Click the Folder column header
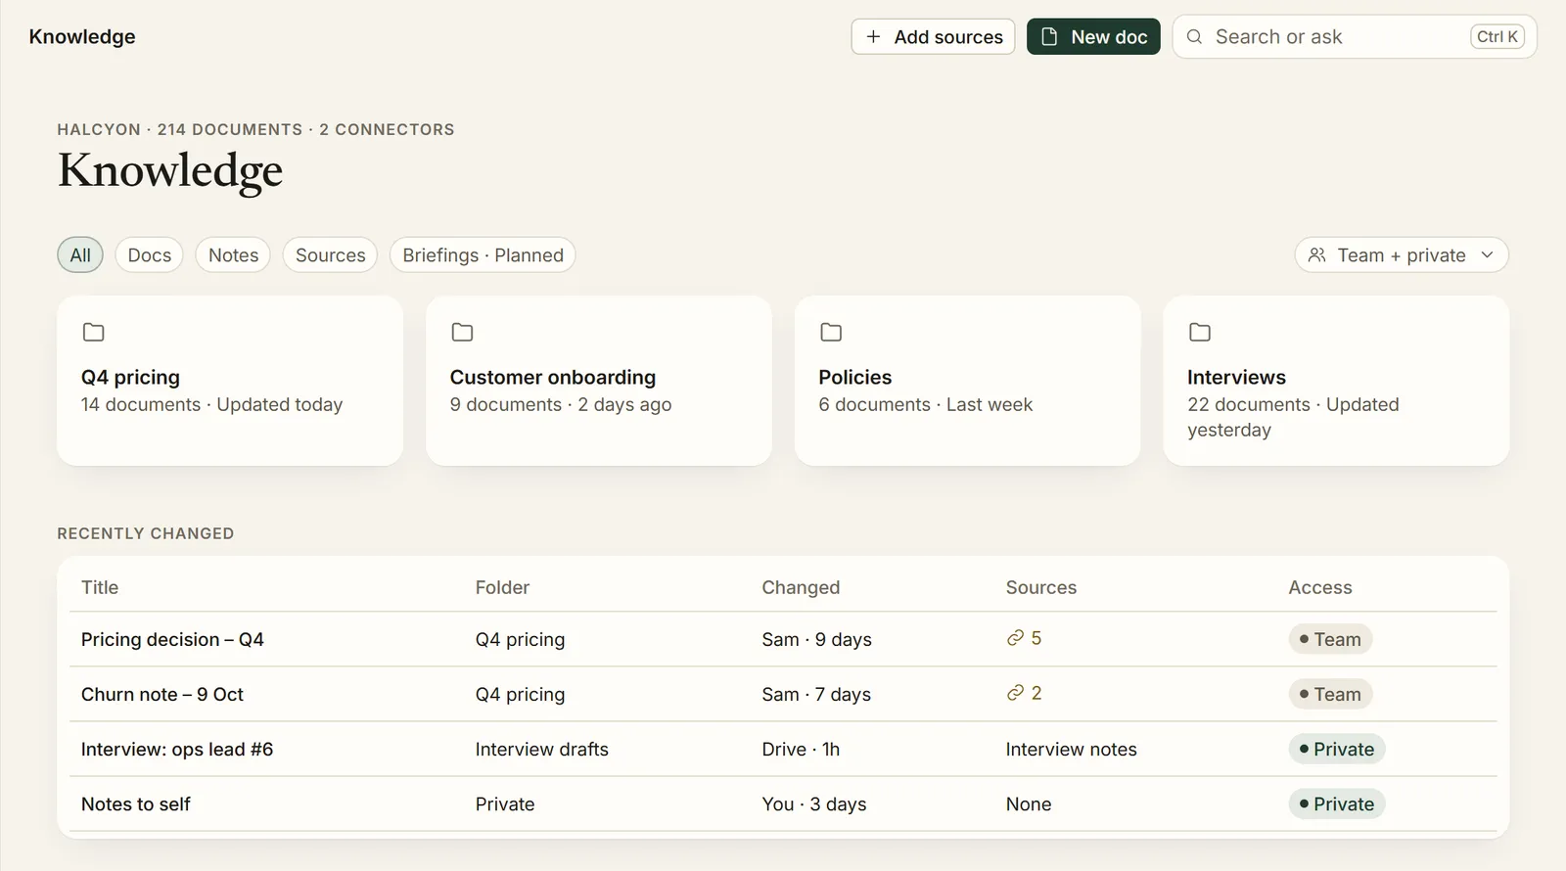This screenshot has width=1566, height=871. click(502, 588)
